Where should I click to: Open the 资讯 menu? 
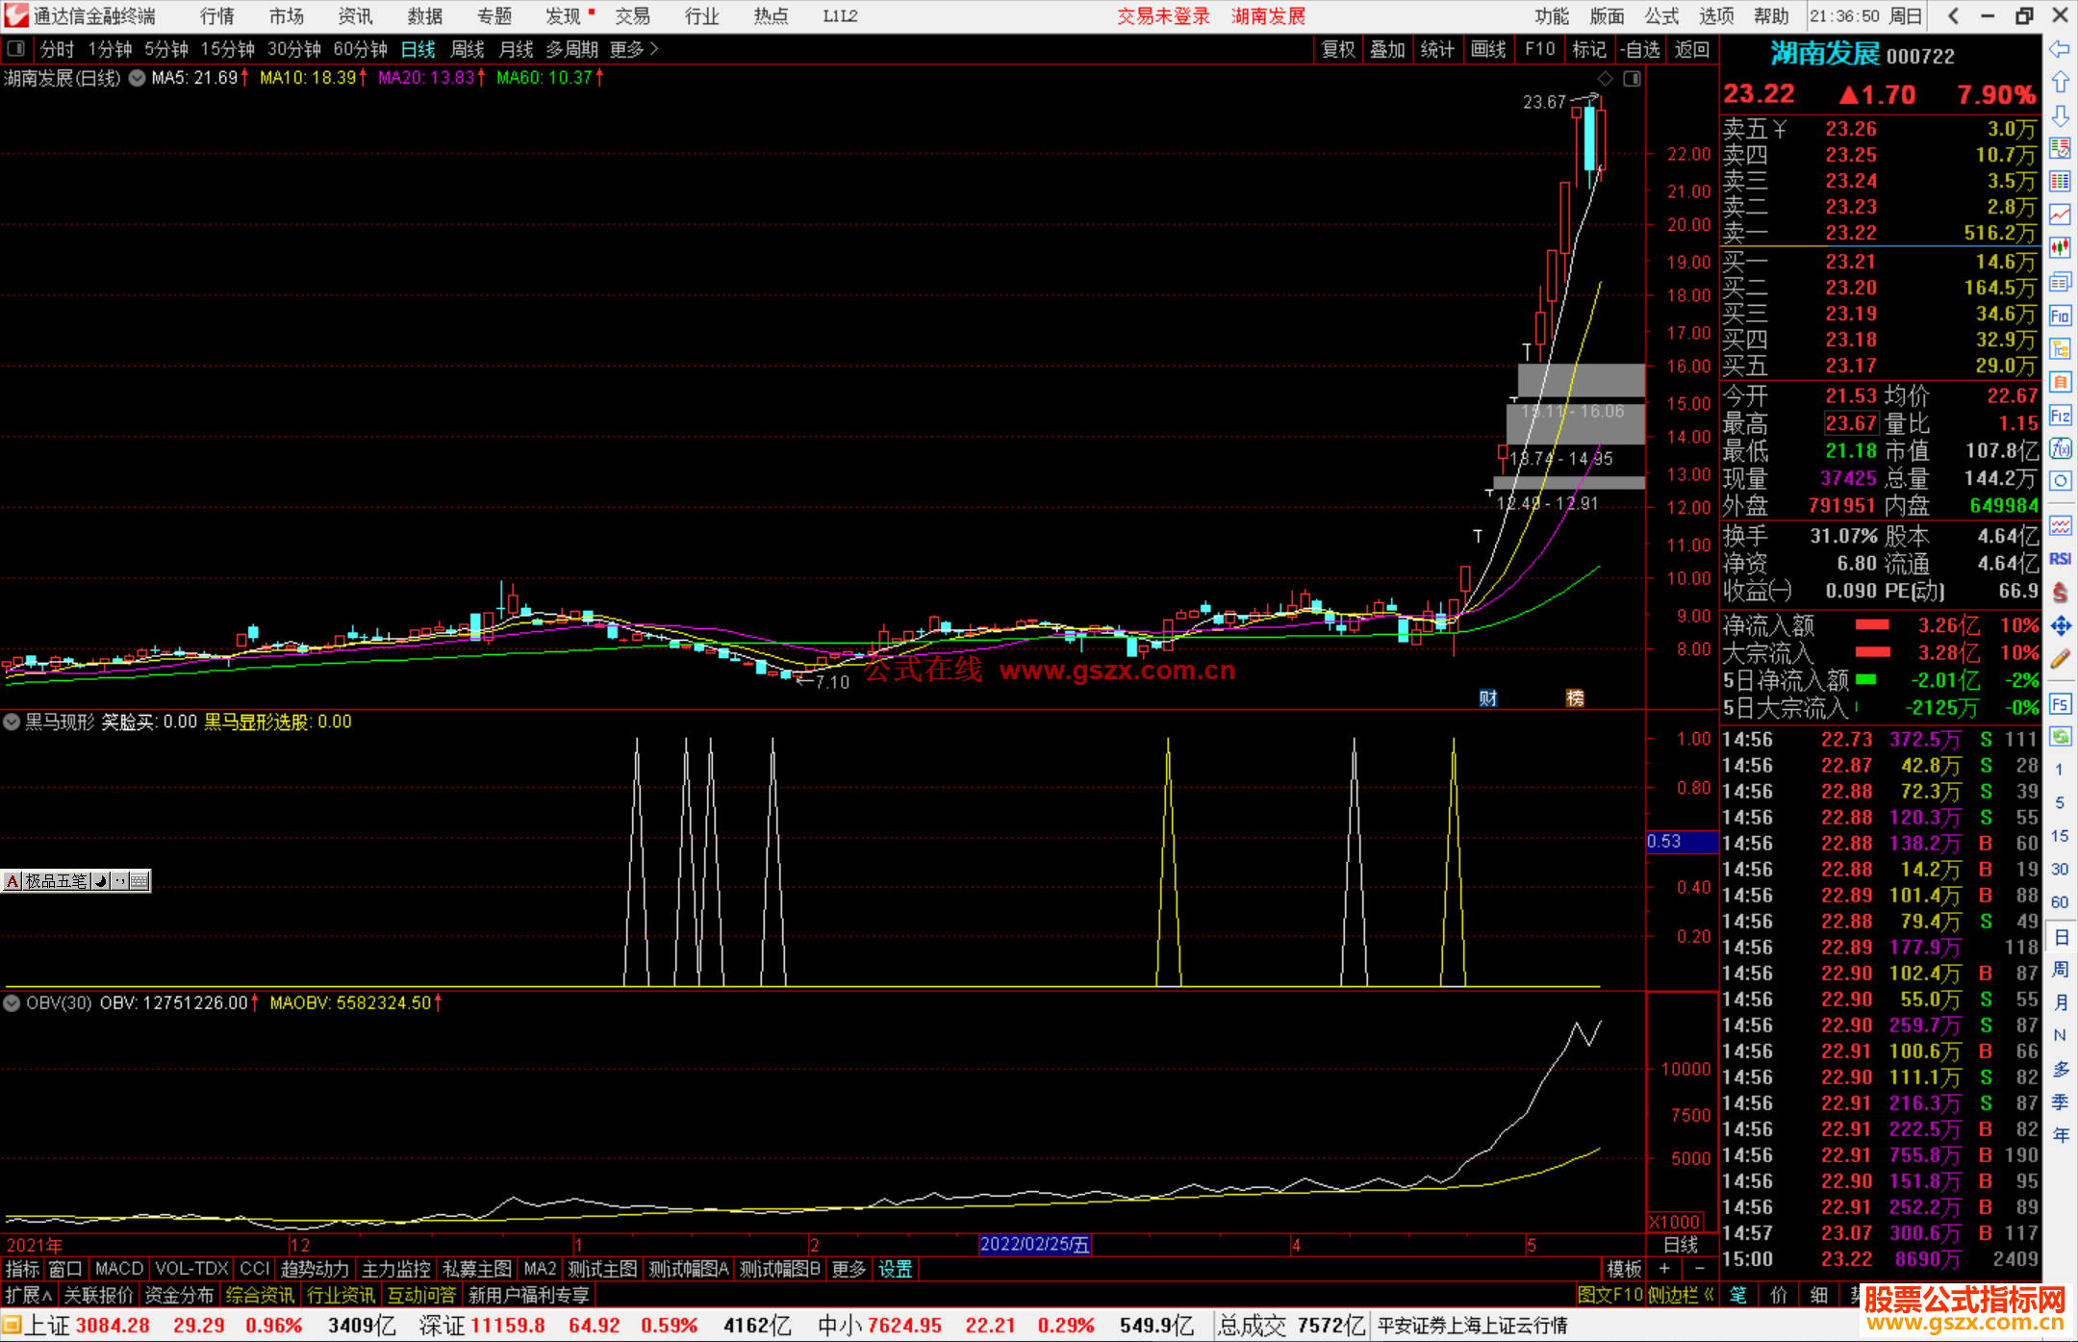[355, 15]
